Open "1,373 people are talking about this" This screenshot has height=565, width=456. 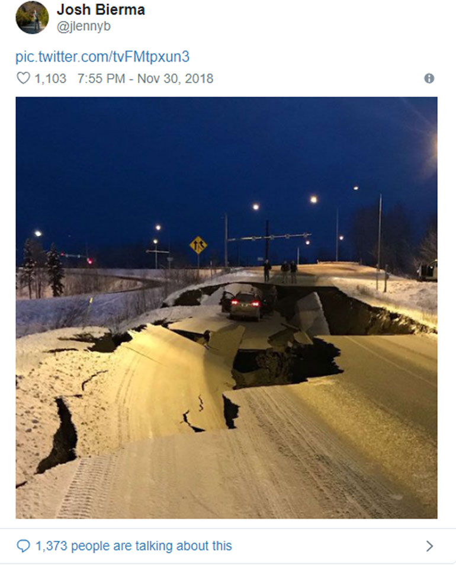(134, 546)
